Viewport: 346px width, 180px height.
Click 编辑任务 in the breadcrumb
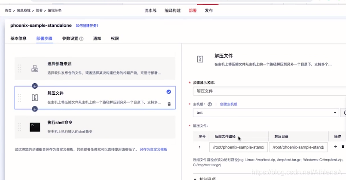click(x=55, y=10)
